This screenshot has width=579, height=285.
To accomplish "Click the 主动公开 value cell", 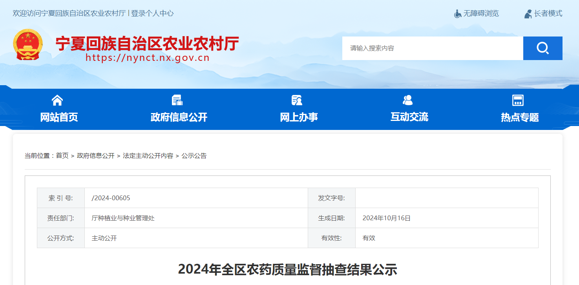I will pos(196,238).
